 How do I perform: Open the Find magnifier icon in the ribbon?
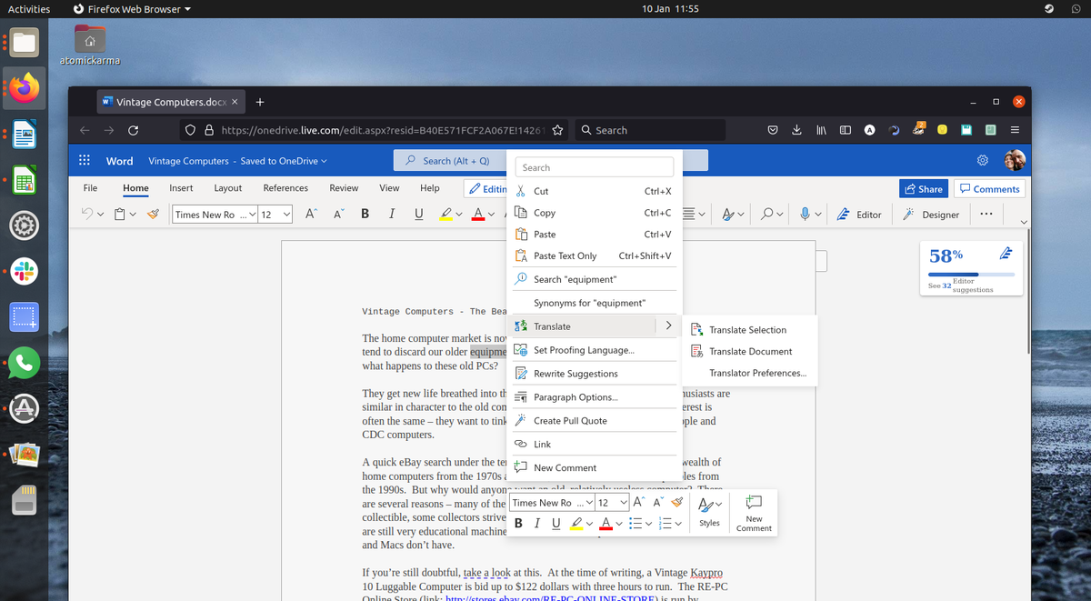(765, 214)
